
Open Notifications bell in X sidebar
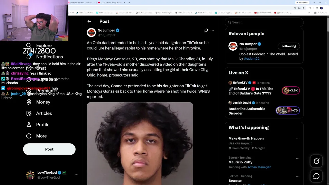[x=29, y=57]
